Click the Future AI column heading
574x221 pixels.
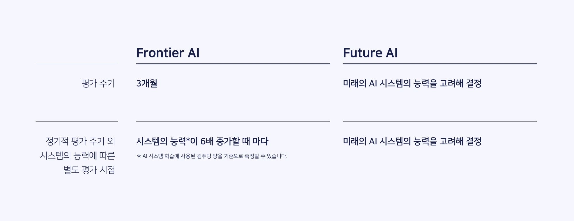point(370,53)
